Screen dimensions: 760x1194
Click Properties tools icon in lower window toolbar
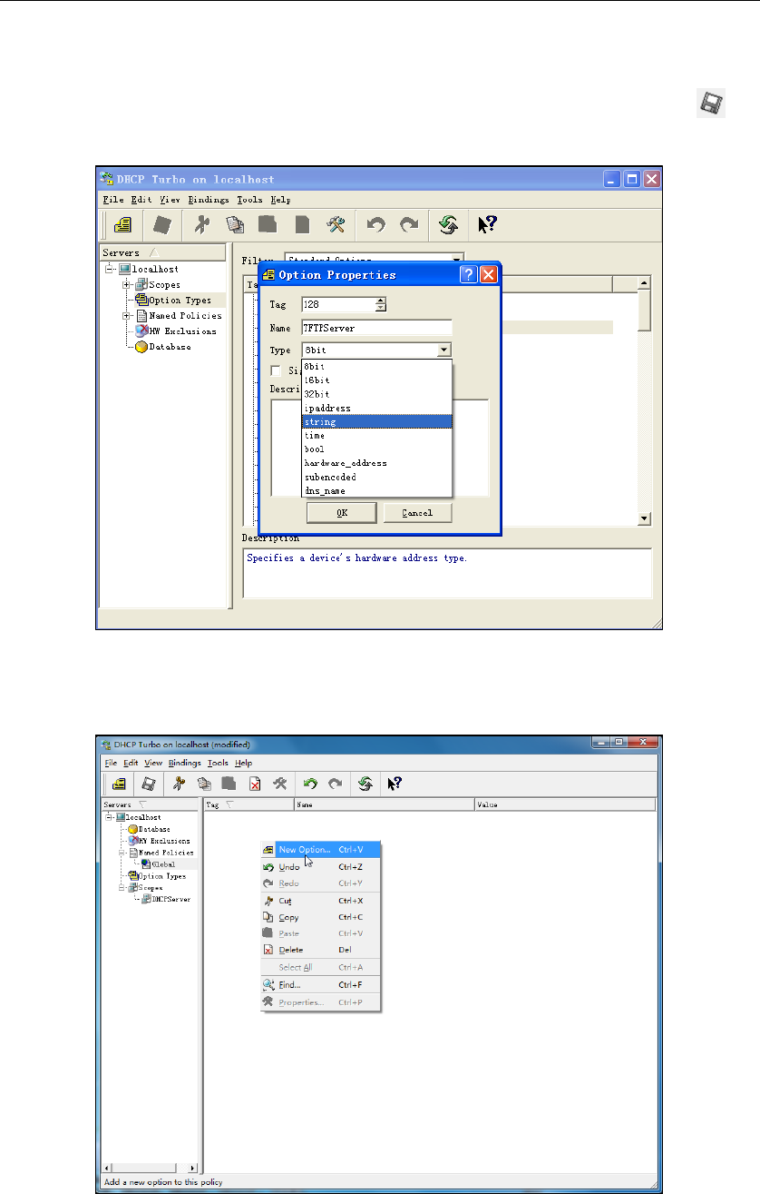(x=280, y=784)
